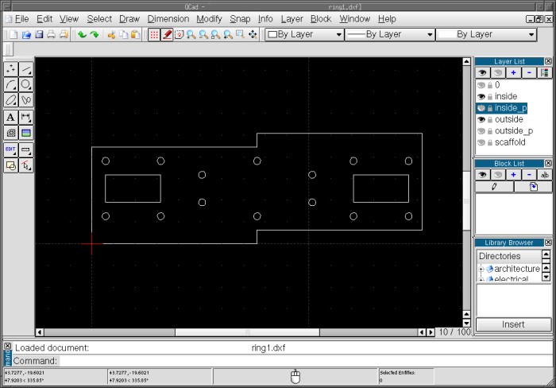The height and width of the screenshot is (388, 556).
Task: Select the Splines tool
Action: point(26,99)
